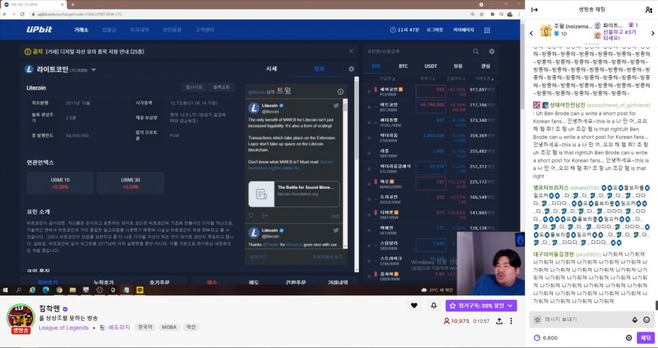This screenshot has height=348, width=658.
Task: Open the Chrome icon in the Windows taskbar
Action: pyautogui.click(x=59, y=290)
